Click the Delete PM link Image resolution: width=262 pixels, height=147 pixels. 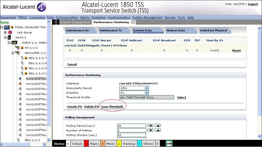(92, 107)
